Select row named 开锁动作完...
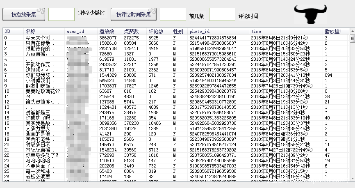This screenshot has height=188, width=355. pyautogui.click(x=176, y=64)
